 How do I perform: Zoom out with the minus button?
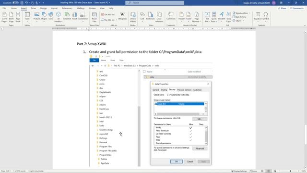(x=280, y=171)
